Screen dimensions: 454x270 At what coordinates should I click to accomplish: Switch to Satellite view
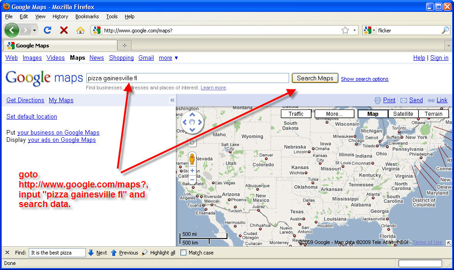click(x=403, y=114)
